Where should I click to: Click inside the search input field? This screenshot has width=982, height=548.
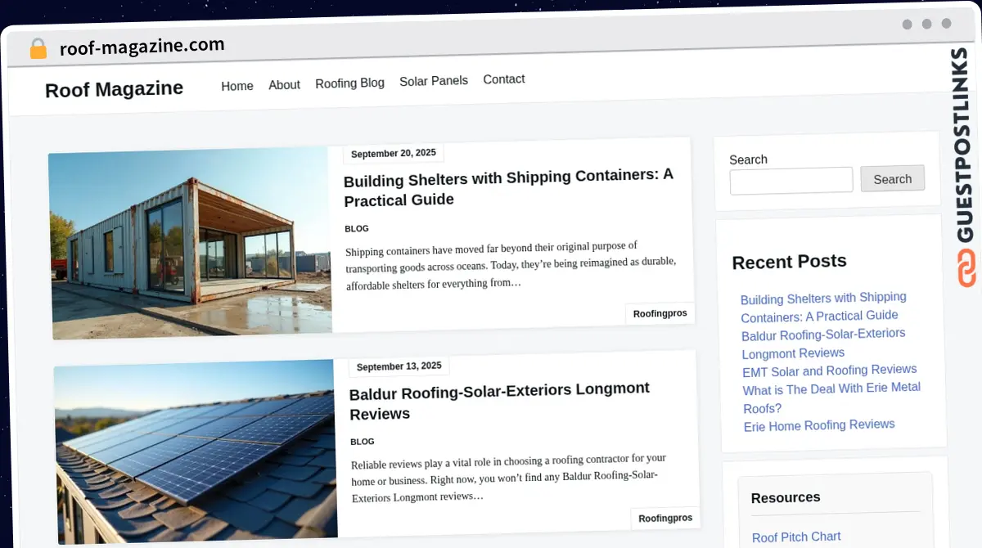pyautogui.click(x=791, y=181)
